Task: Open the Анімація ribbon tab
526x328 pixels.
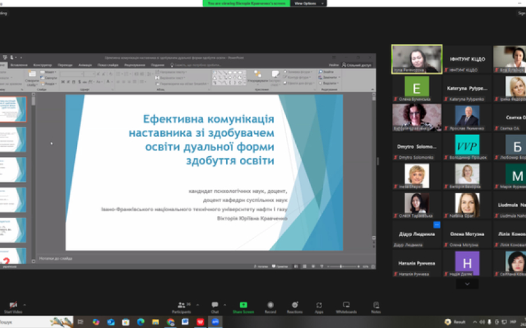Action: 85,65
